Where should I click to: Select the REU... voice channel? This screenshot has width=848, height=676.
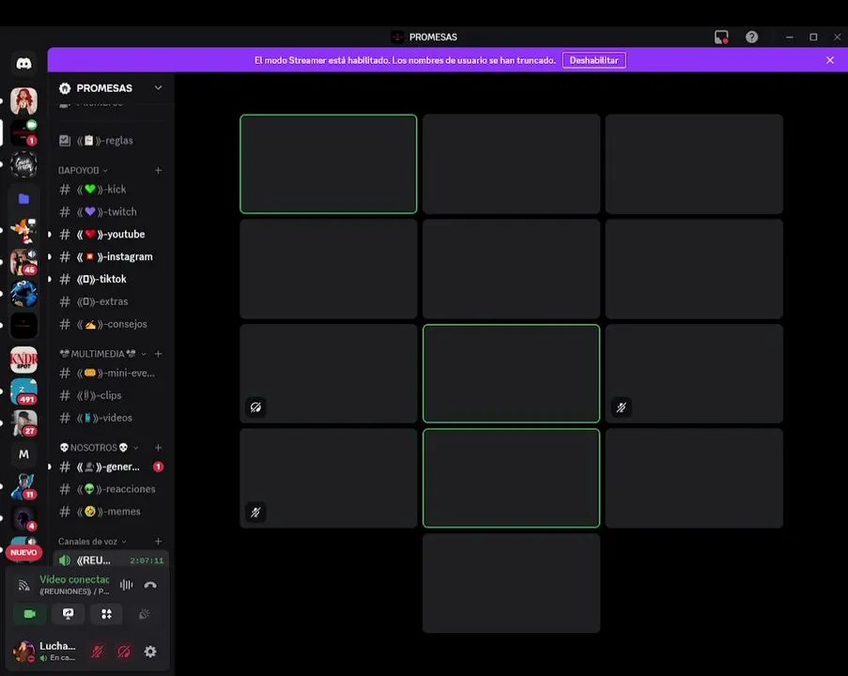coord(110,561)
